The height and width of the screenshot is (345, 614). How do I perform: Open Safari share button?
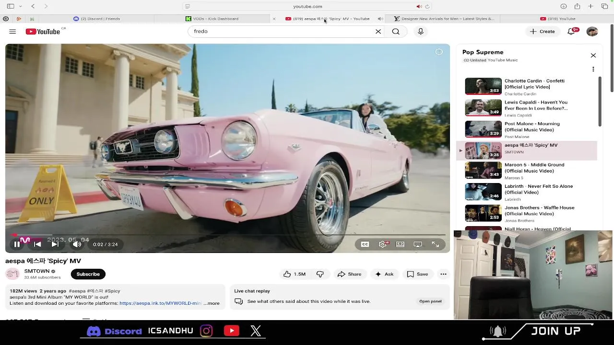click(x=577, y=6)
